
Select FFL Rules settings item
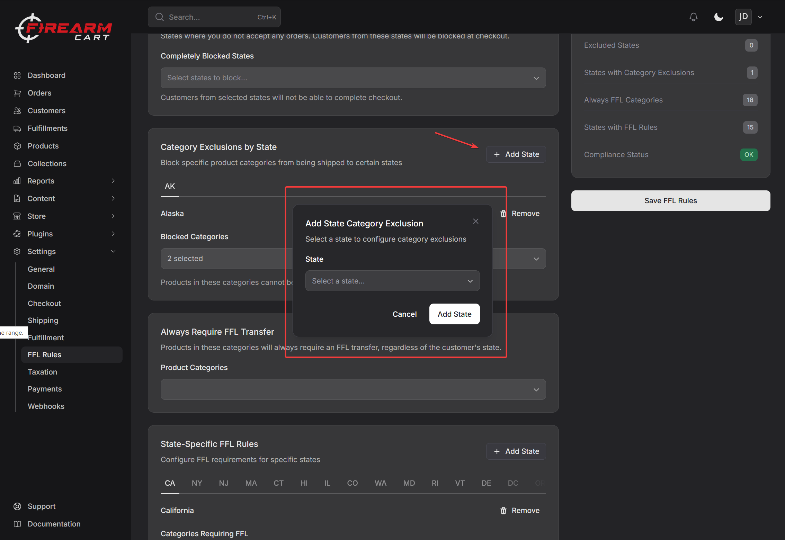[x=72, y=355]
